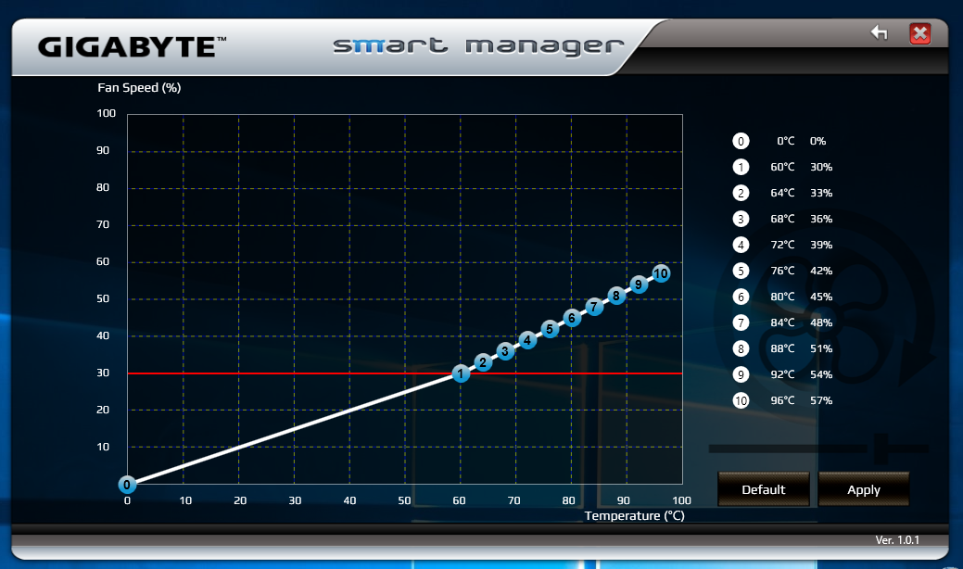Click legend circle number 9
The height and width of the screenshot is (569, 963).
(741, 374)
